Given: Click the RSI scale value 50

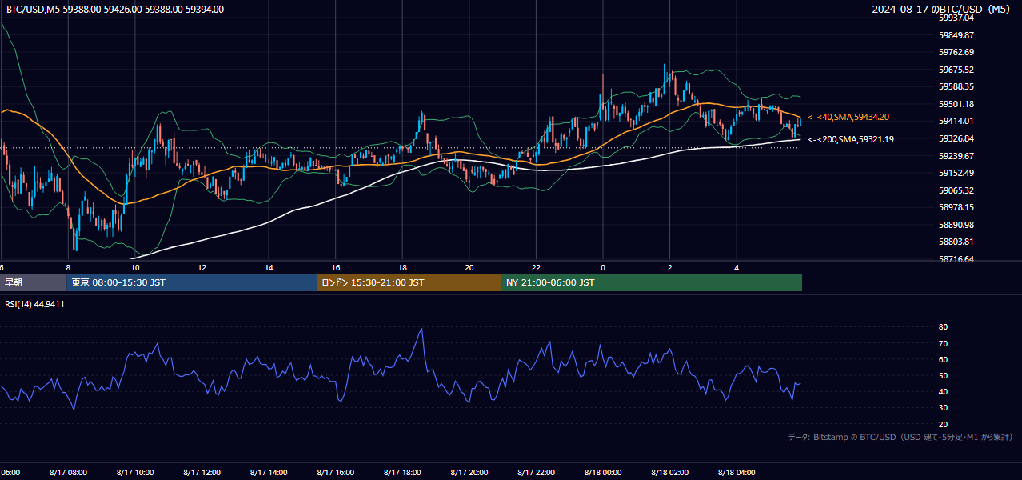Looking at the screenshot, I should [x=943, y=375].
